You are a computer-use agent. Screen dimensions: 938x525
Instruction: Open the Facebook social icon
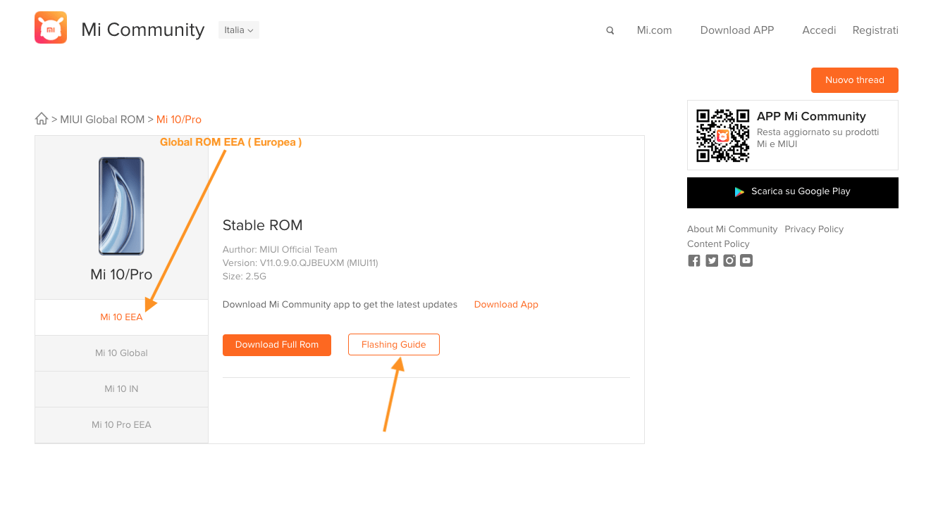(x=694, y=260)
